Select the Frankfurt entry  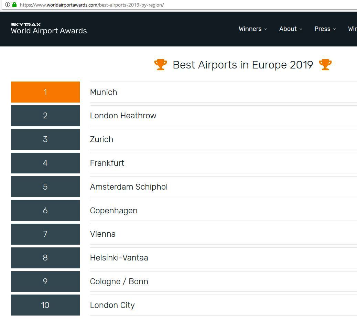pyautogui.click(x=107, y=163)
